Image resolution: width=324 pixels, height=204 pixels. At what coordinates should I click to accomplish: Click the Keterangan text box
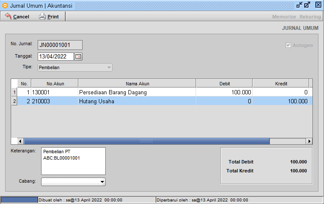[73, 161]
